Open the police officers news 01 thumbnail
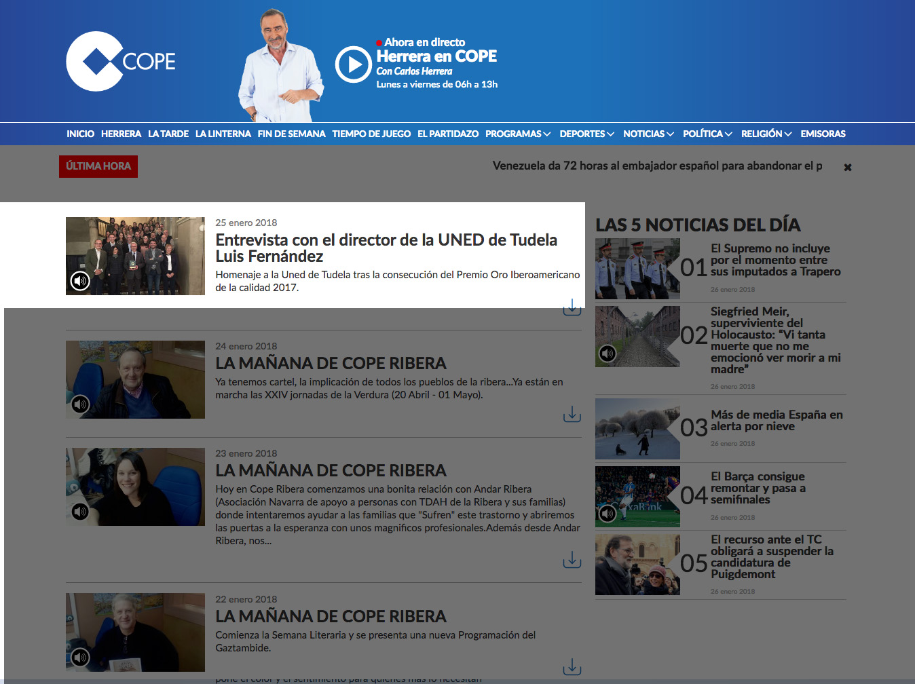915x684 pixels. click(x=637, y=269)
